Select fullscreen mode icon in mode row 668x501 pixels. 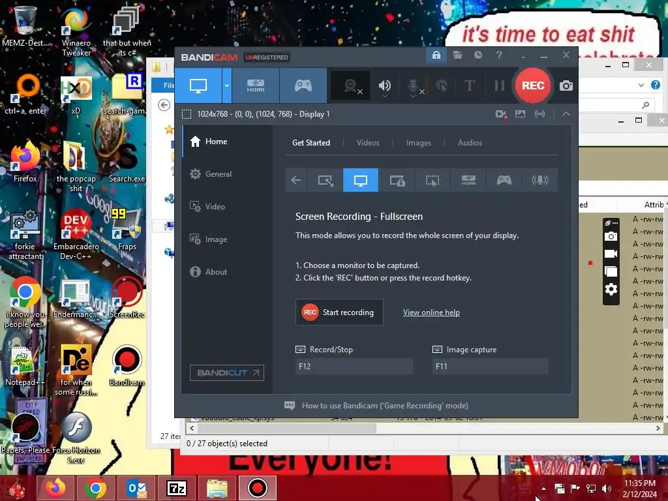tap(360, 180)
